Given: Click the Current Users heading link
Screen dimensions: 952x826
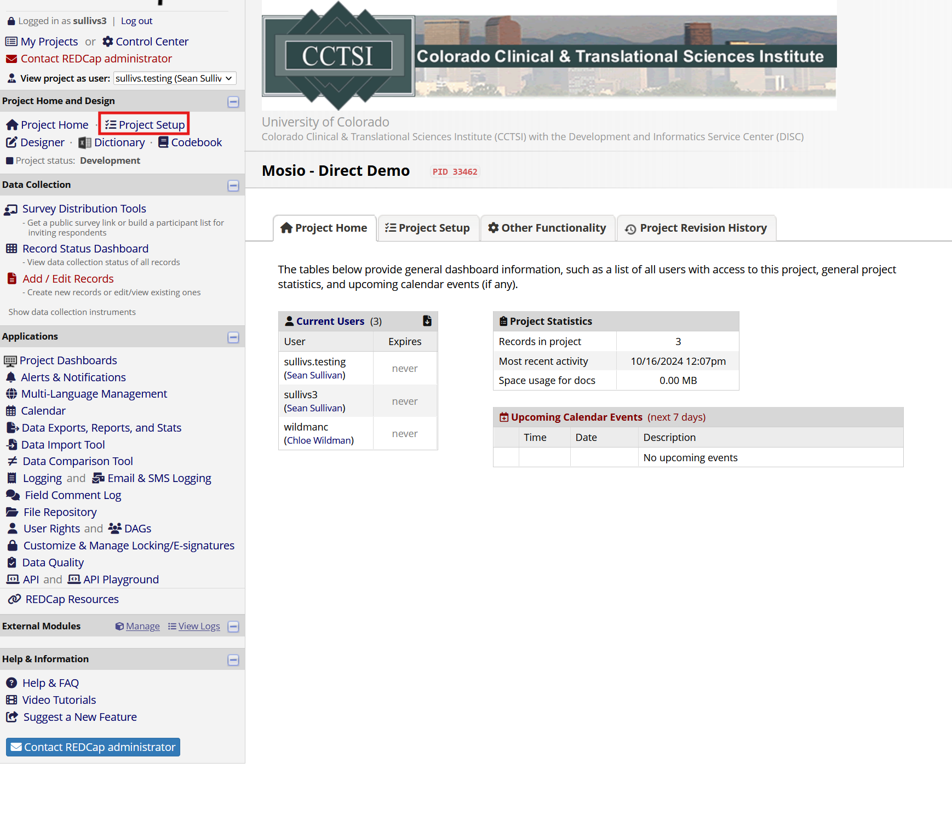Looking at the screenshot, I should [x=330, y=321].
